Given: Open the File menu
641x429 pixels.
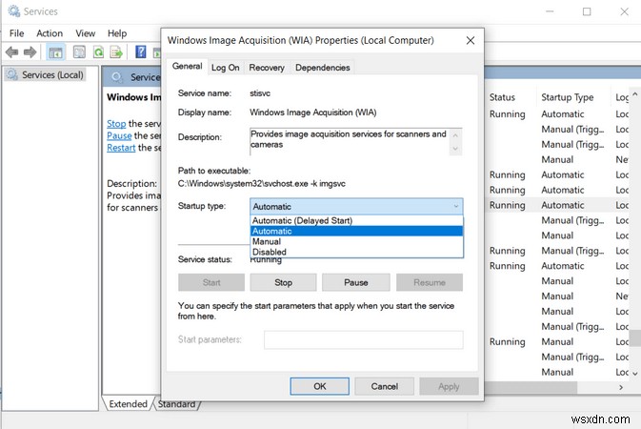Looking at the screenshot, I should click(17, 33).
